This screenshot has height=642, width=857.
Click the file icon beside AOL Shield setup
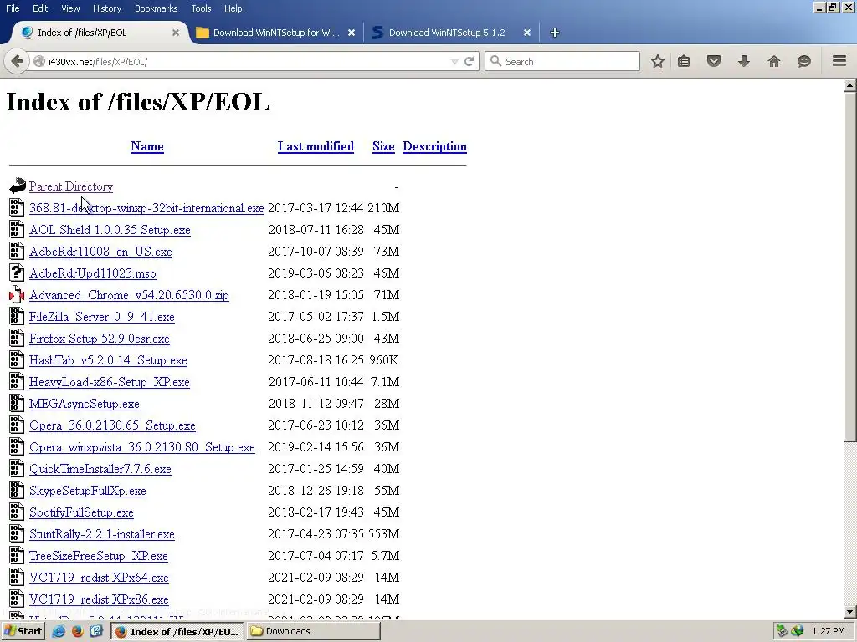(17, 229)
